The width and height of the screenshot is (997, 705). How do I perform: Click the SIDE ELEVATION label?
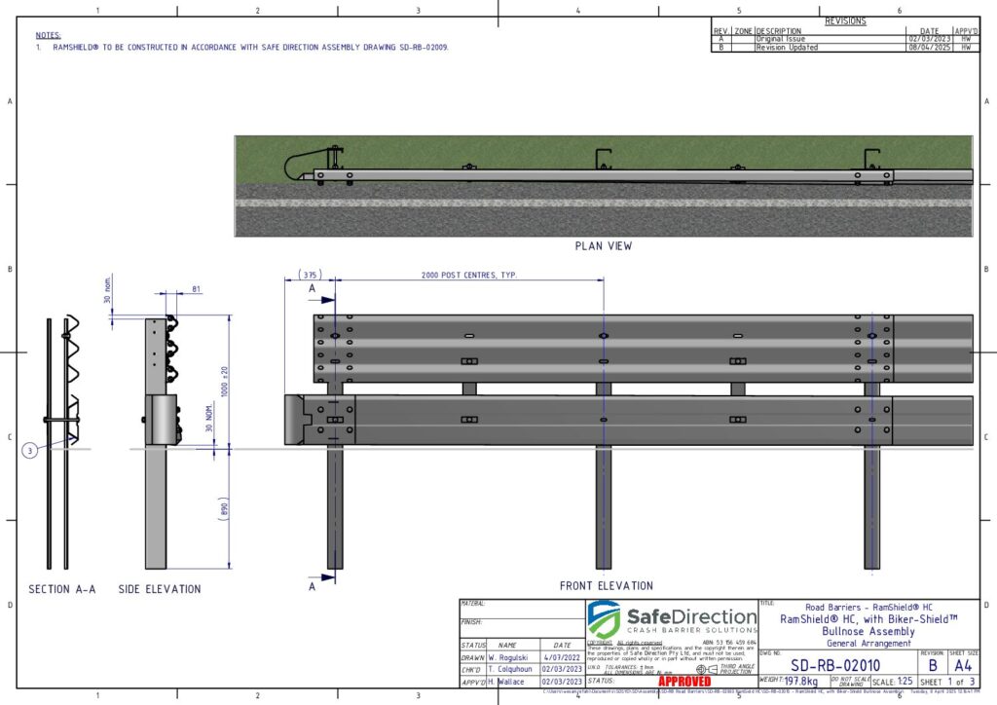click(x=160, y=589)
